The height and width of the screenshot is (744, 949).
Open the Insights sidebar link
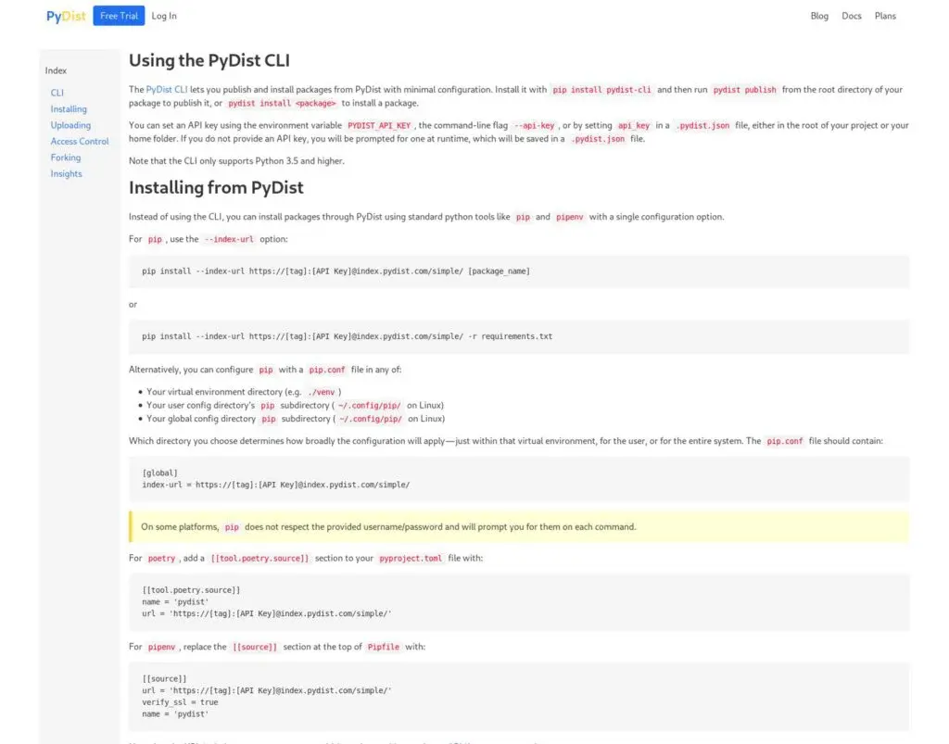(x=66, y=173)
